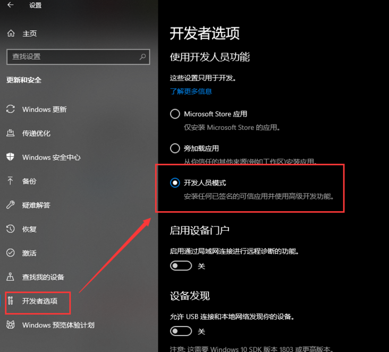Click the search magnifier icon
389x352 pixels.
coord(142,56)
